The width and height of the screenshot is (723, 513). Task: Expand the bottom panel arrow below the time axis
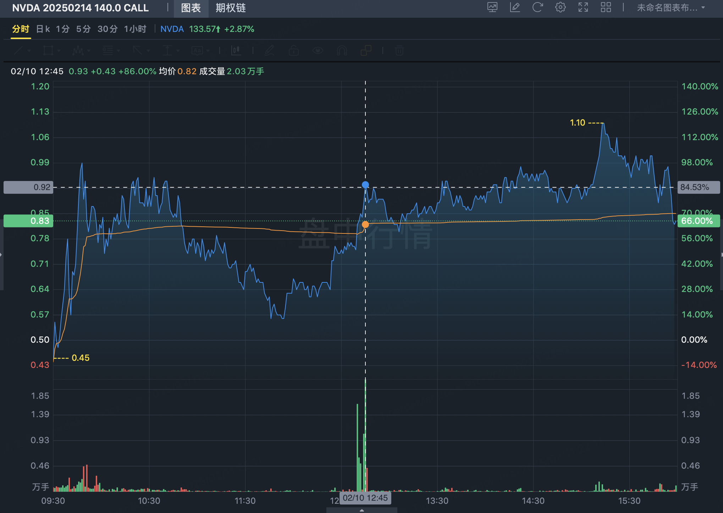click(361, 510)
